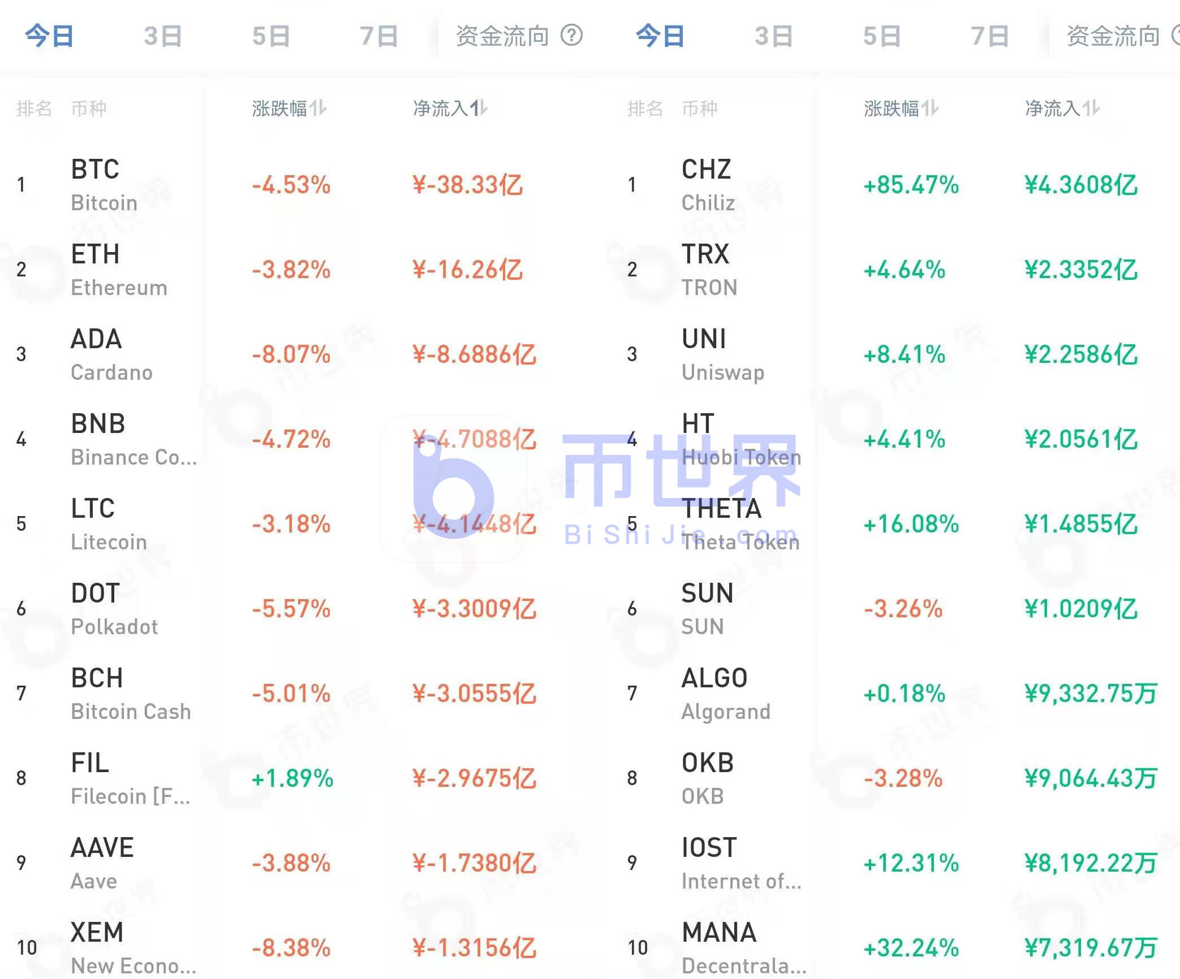Sort left table by 涨跌幅 arrows
The image size is (1180, 979).
tap(318, 107)
